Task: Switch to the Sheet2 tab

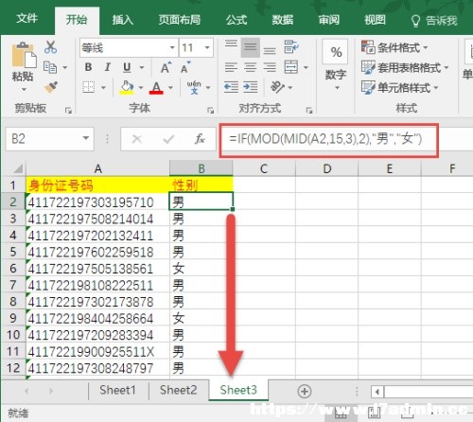Action: 178,390
